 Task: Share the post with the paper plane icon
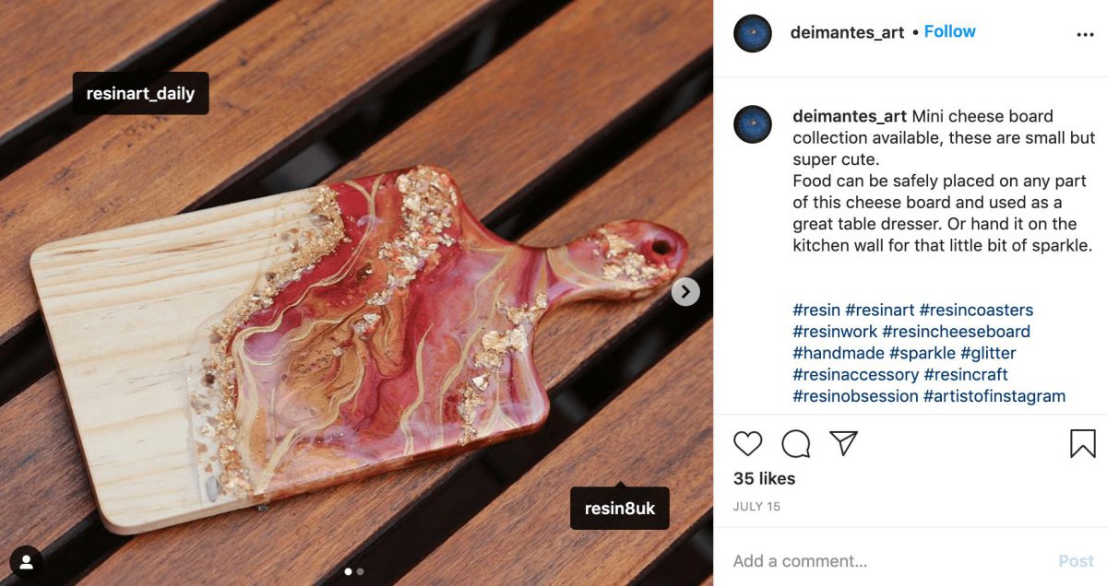tap(843, 443)
